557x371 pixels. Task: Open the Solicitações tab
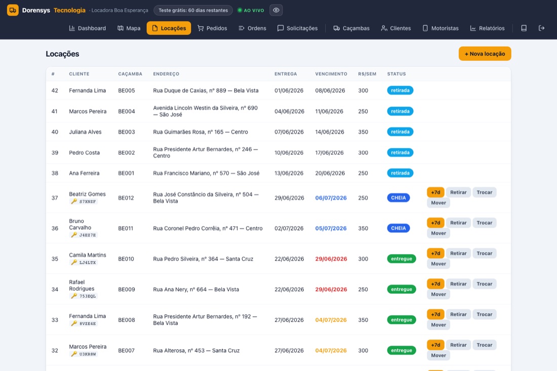[x=297, y=28]
